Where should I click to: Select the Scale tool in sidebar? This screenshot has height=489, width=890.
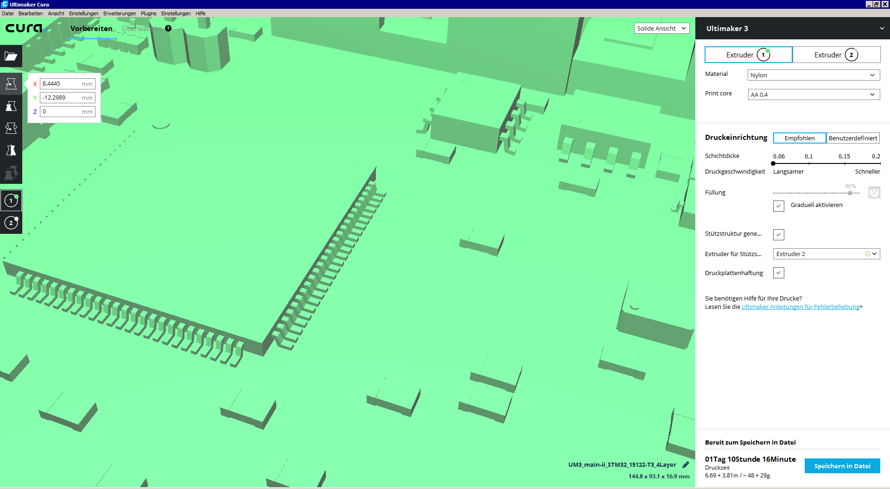(11, 106)
